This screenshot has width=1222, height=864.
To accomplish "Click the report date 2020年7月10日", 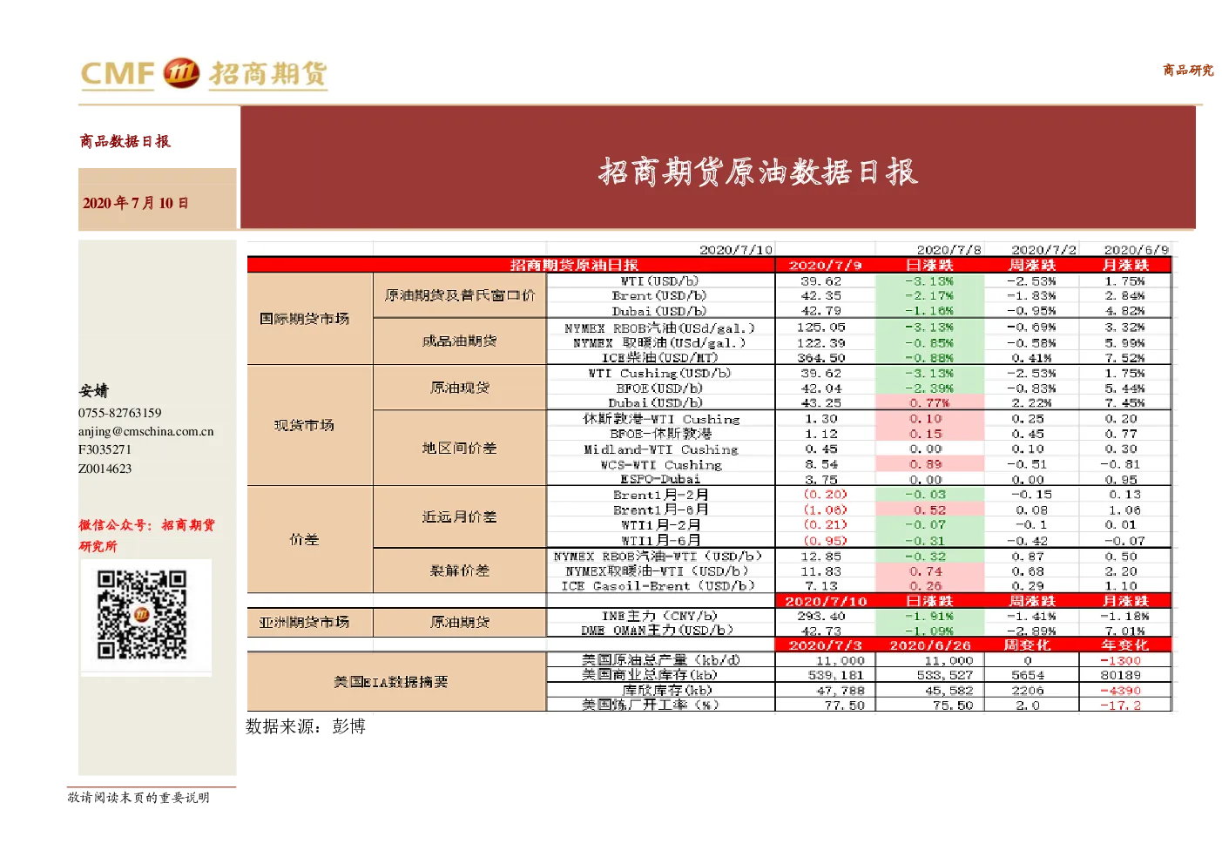I will [x=136, y=203].
